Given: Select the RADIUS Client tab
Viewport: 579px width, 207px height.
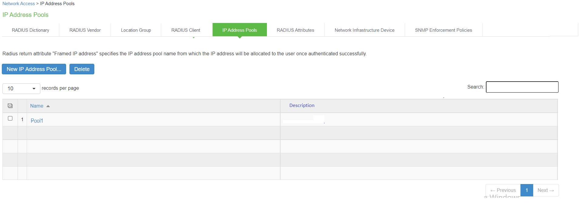Looking at the screenshot, I should pos(186,30).
